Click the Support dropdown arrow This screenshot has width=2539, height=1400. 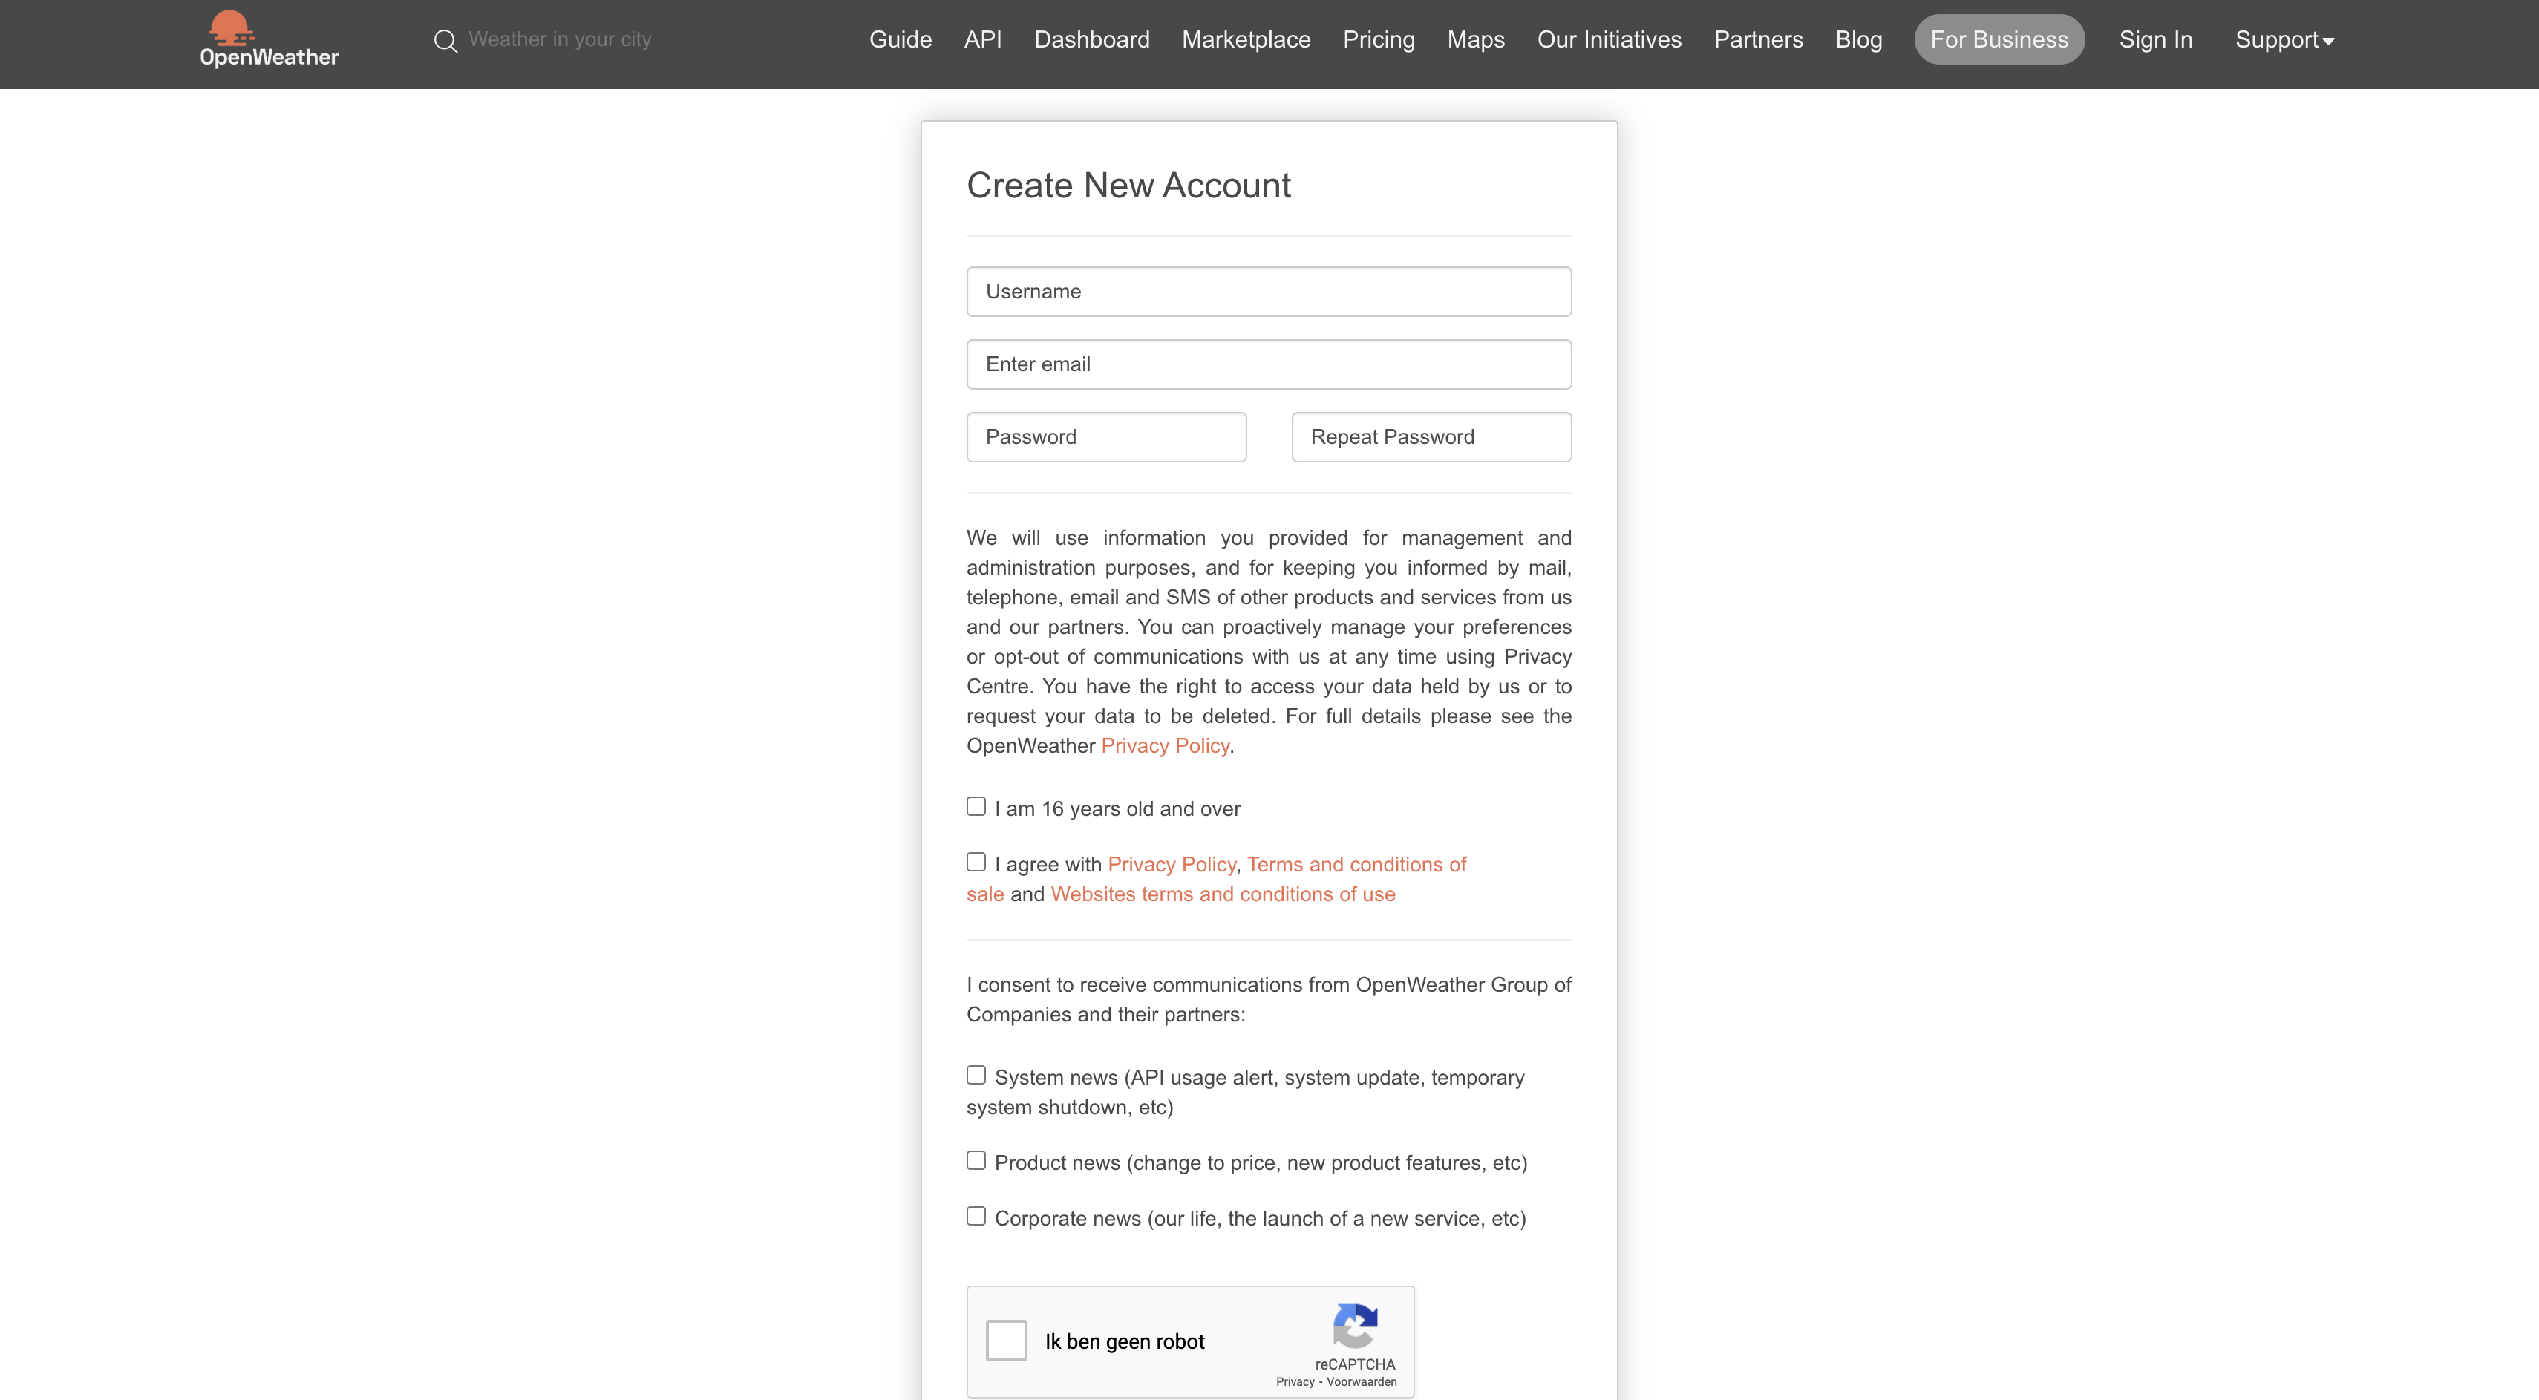2329,39
